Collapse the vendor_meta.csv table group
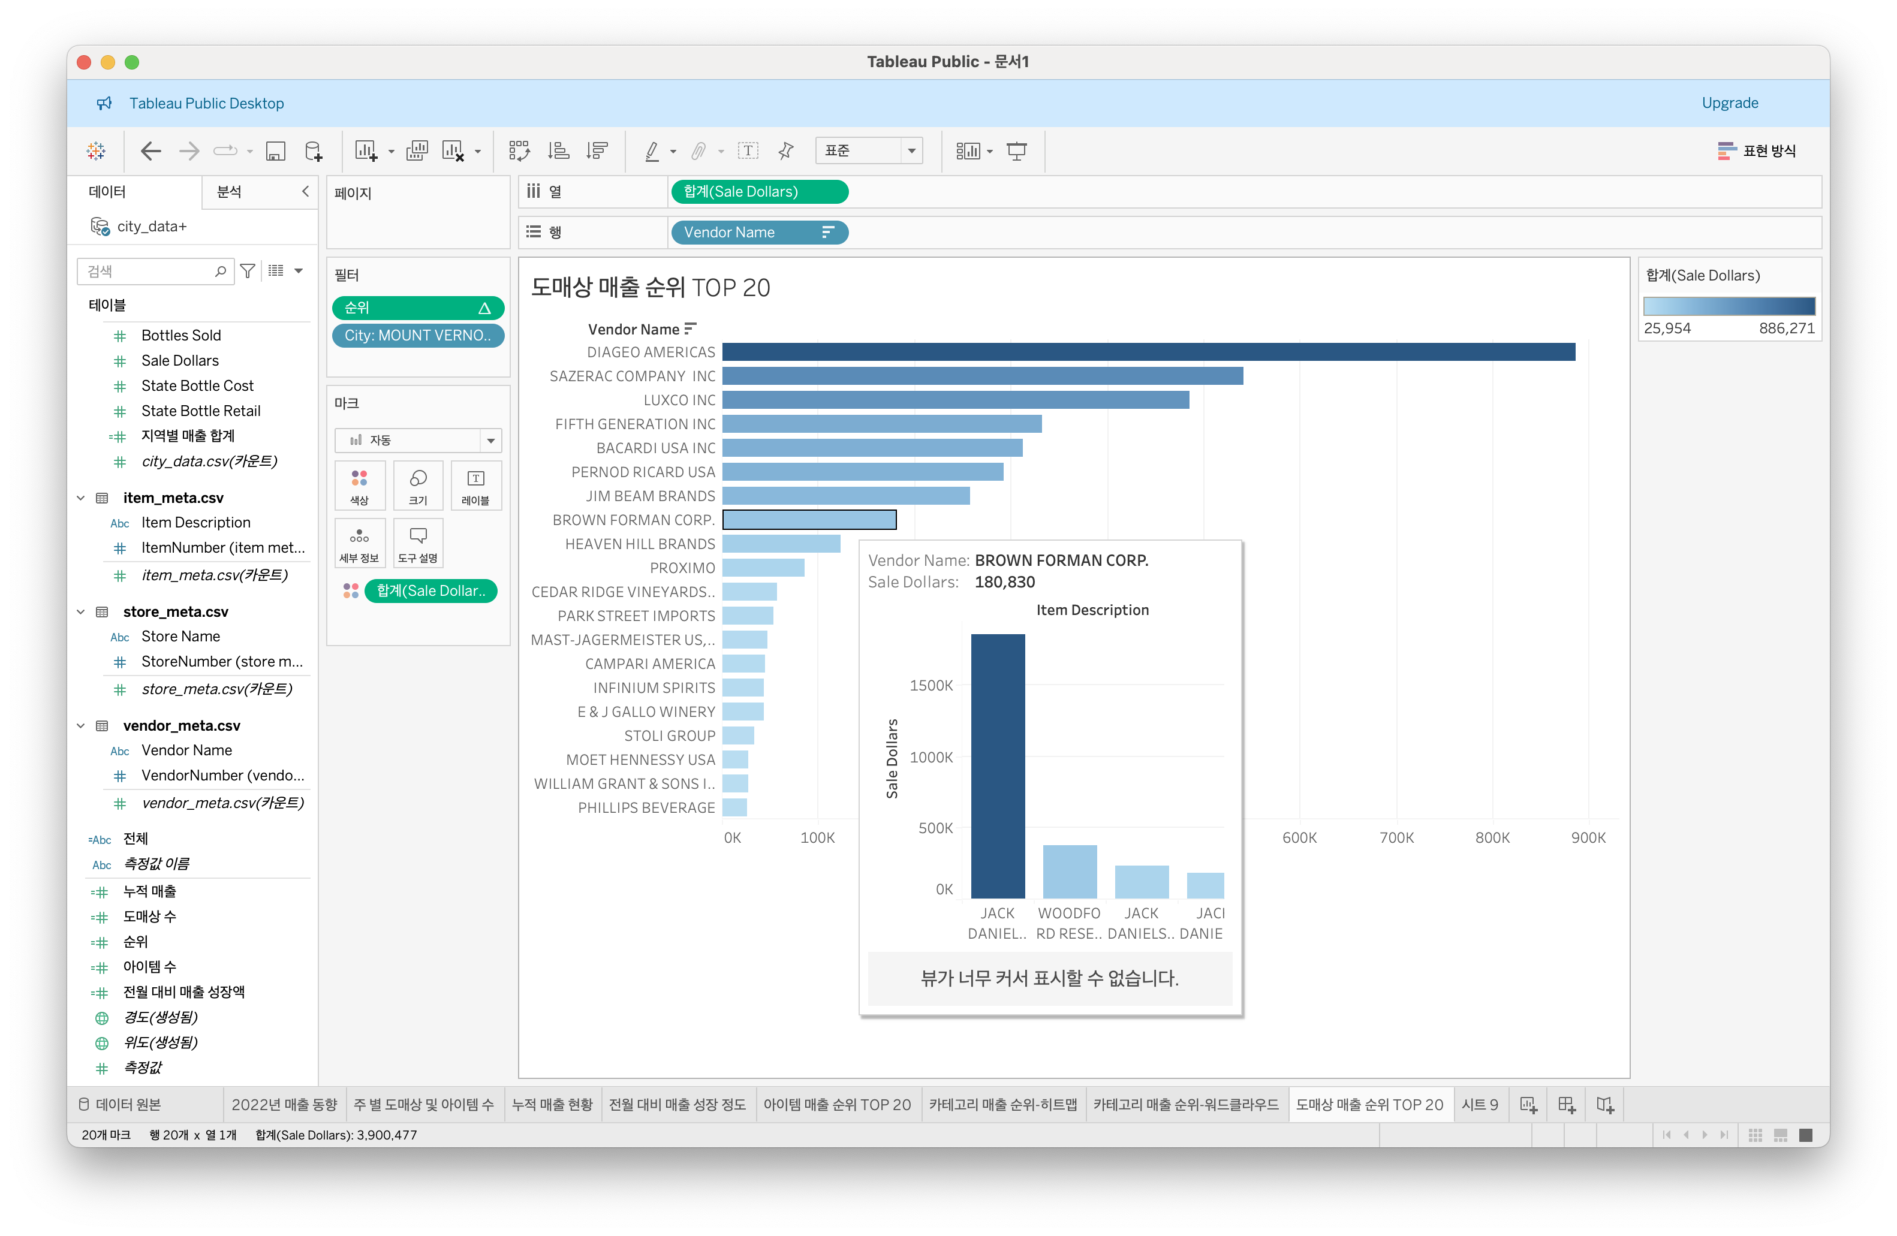The height and width of the screenshot is (1236, 1897). point(80,725)
